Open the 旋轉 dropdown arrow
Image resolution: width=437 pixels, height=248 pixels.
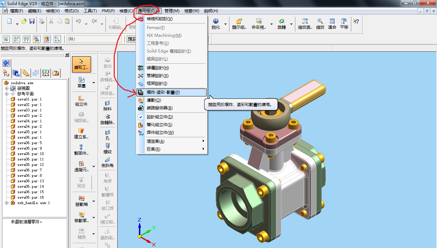pyautogui.click(x=291, y=24)
